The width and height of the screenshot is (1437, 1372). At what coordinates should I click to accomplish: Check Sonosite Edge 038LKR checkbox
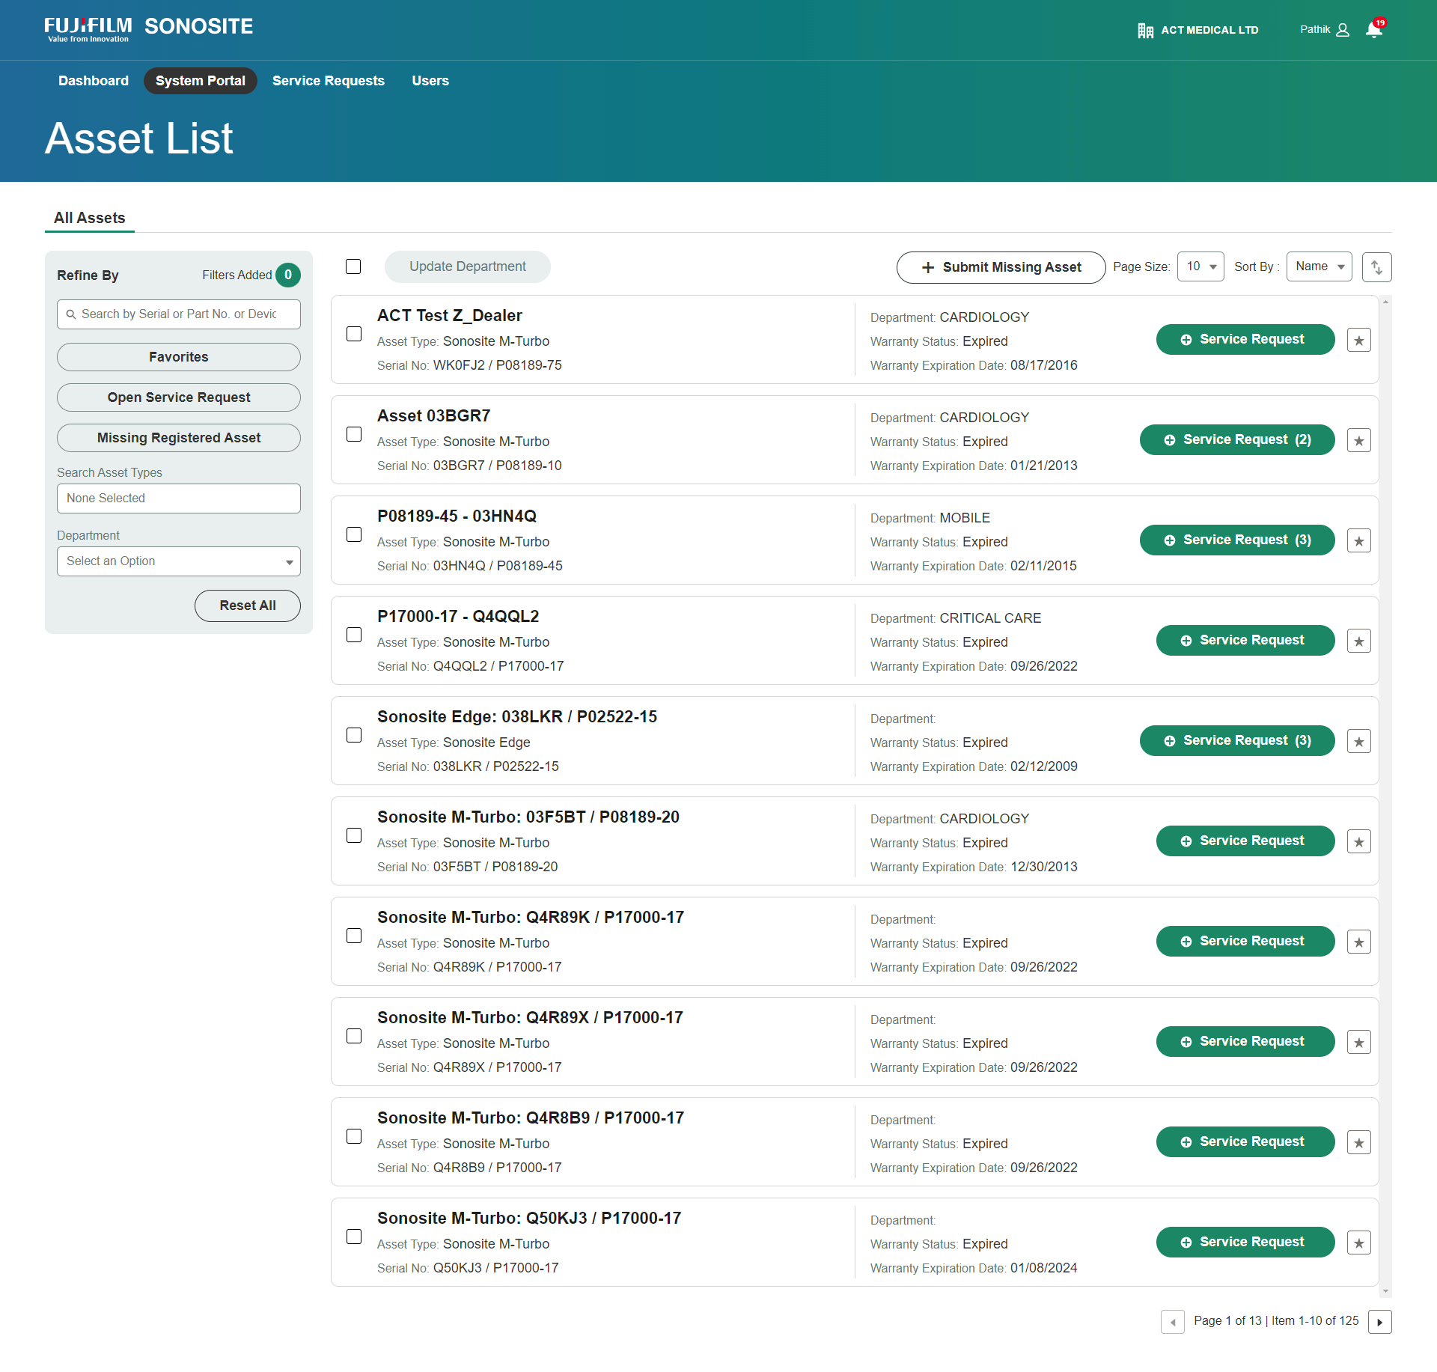(354, 735)
